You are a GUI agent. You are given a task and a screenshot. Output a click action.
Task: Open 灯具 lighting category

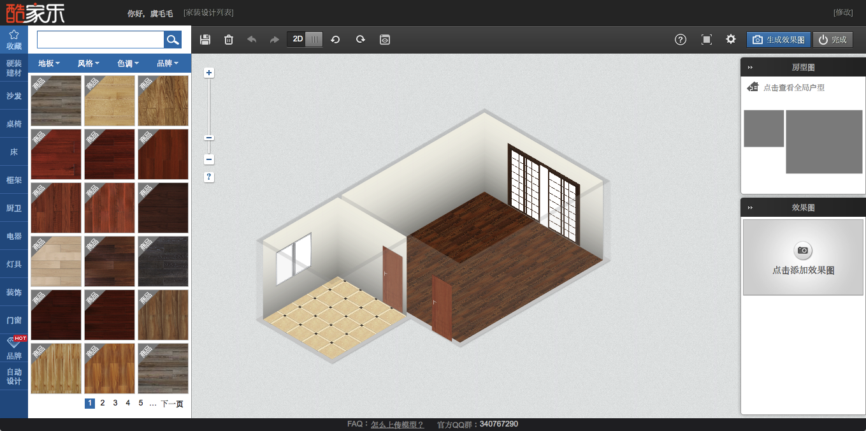point(14,264)
